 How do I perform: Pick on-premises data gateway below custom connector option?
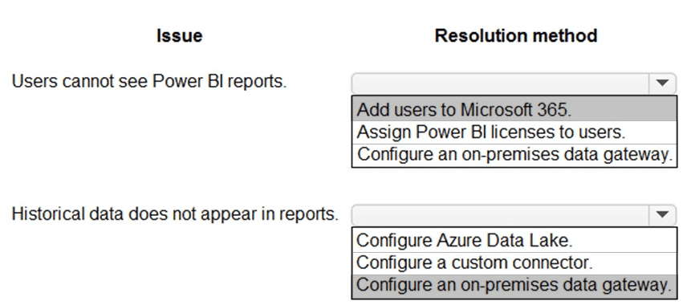(514, 285)
